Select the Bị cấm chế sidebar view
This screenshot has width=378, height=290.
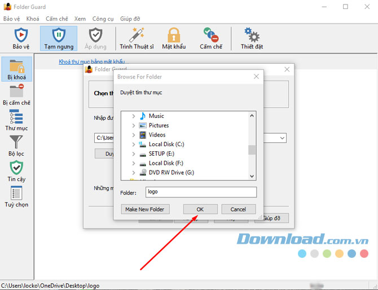coord(16,95)
